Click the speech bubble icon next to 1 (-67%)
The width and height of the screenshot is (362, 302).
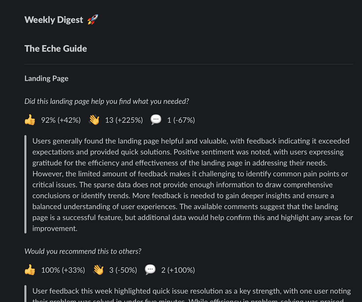click(x=156, y=120)
